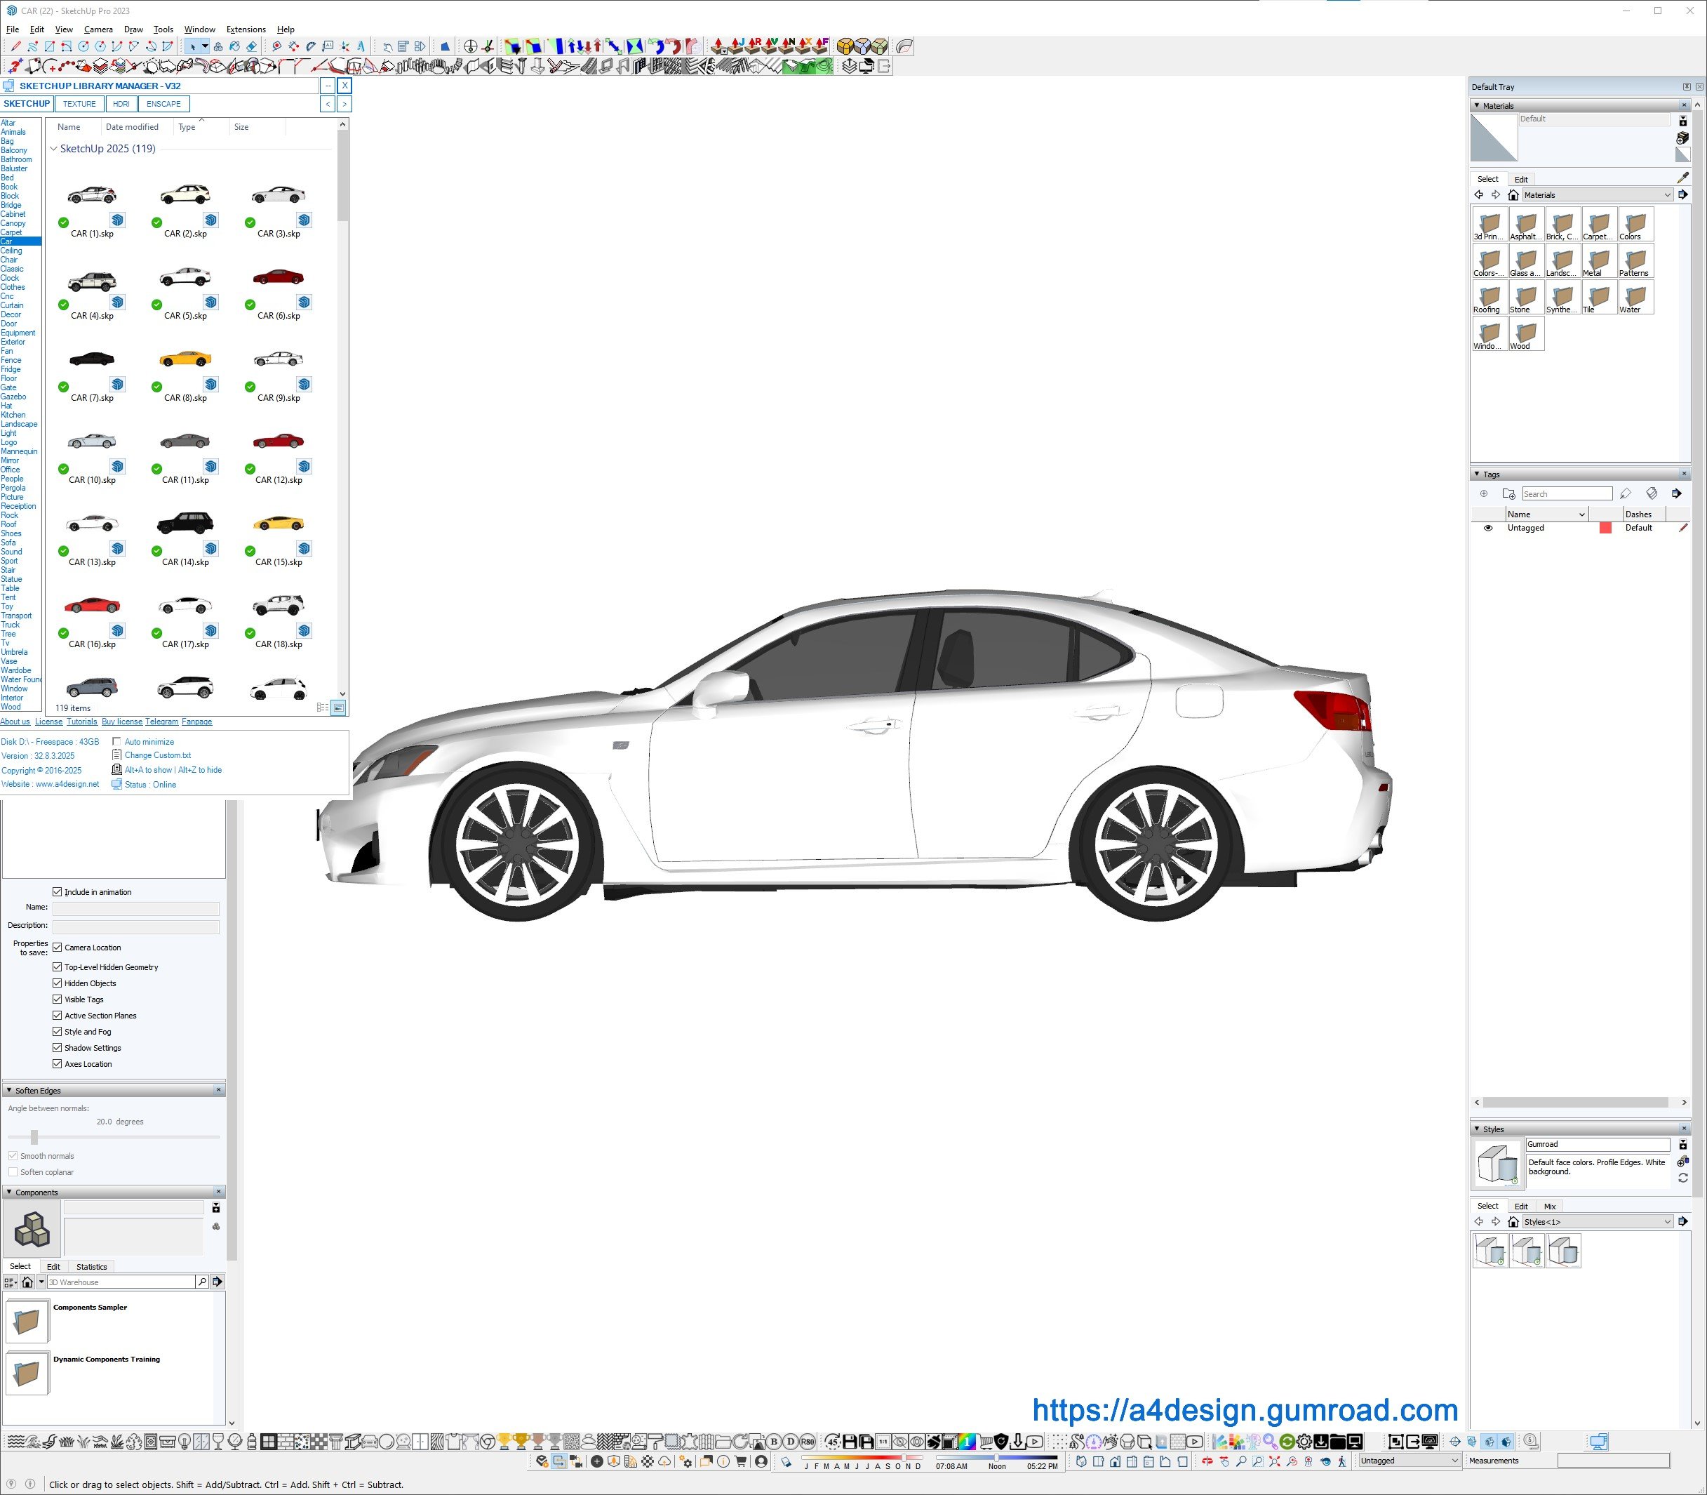Click the eyedropper sample paint icon
Image resolution: width=1707 pixels, height=1495 pixels.
[1682, 178]
